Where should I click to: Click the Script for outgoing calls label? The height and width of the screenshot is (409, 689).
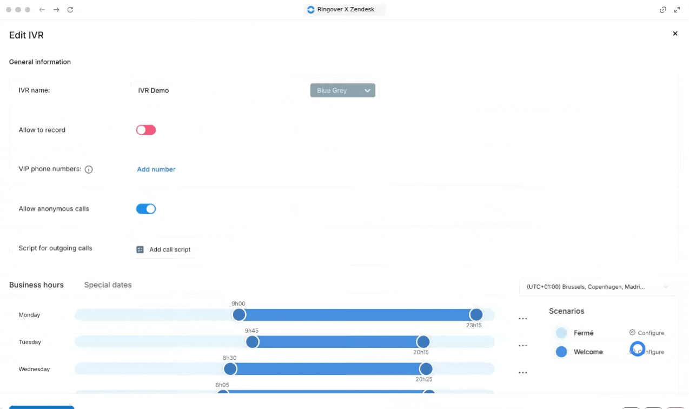[x=56, y=248]
